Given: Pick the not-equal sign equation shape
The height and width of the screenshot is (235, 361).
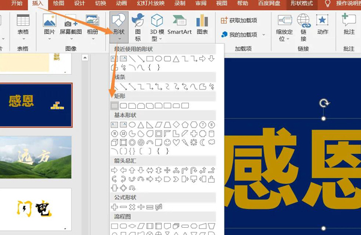Looking at the screenshot, I should [159, 207].
